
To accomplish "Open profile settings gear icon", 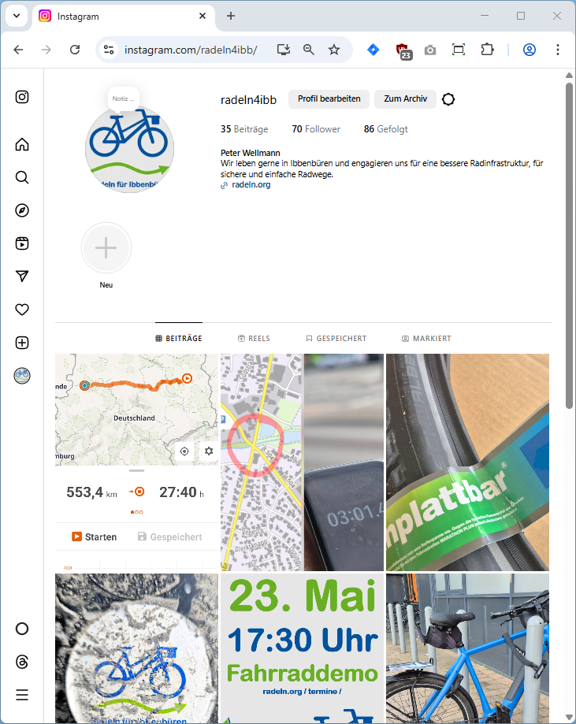I will click(x=448, y=99).
